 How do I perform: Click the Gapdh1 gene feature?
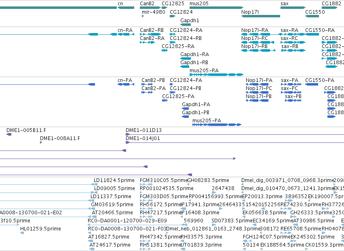[x=186, y=25]
